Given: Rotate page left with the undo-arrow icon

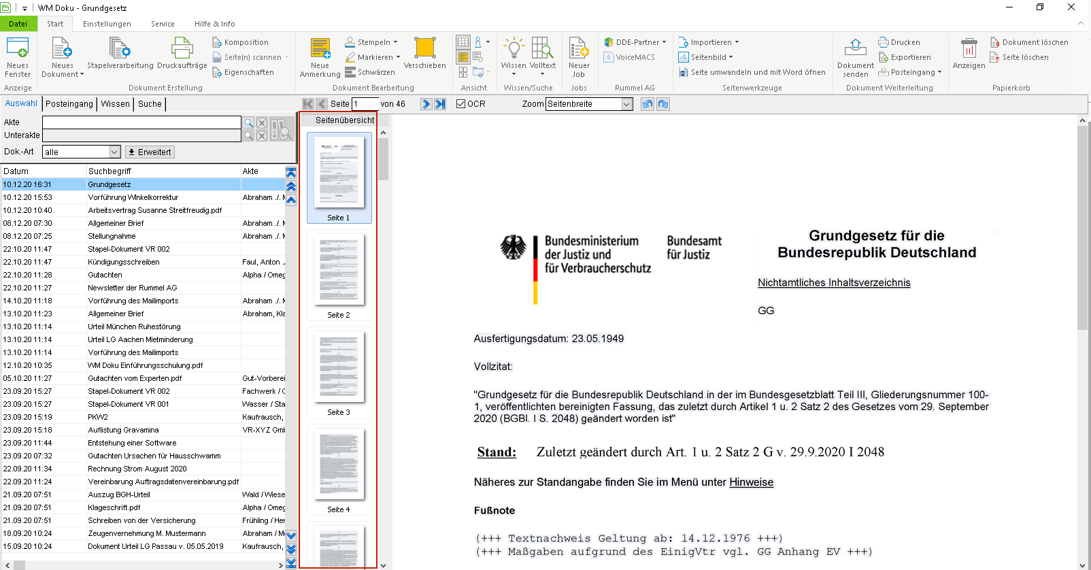Looking at the screenshot, I should click(x=648, y=104).
